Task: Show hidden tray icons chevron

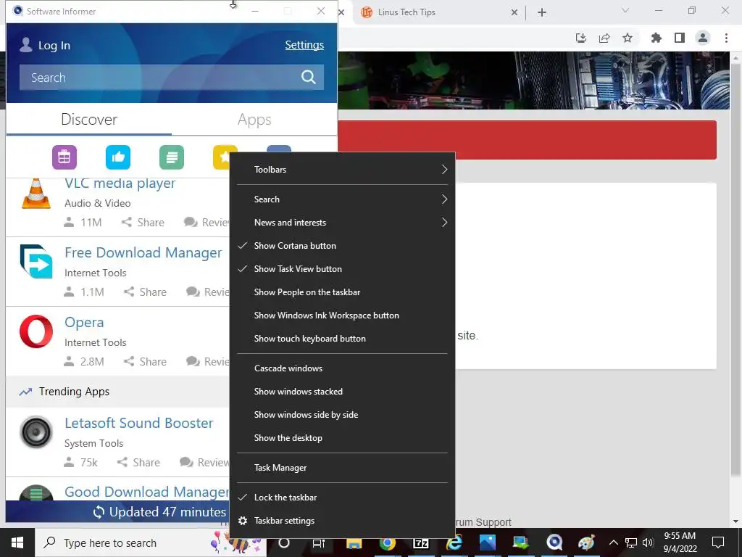Action: coord(613,542)
